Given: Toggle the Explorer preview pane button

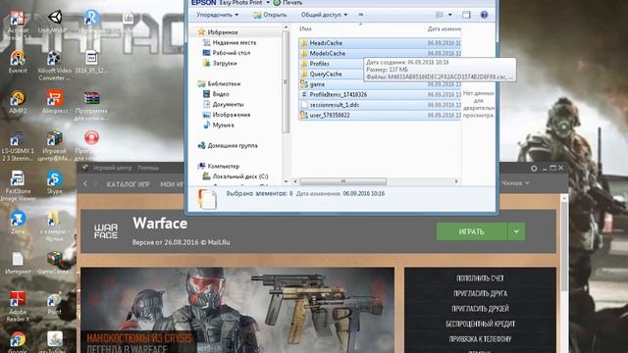Looking at the screenshot, I should 466,15.
